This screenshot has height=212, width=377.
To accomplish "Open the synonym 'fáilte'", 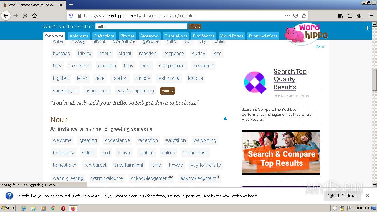I will [156, 165].
